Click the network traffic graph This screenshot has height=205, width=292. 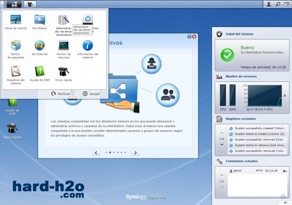tap(265, 96)
